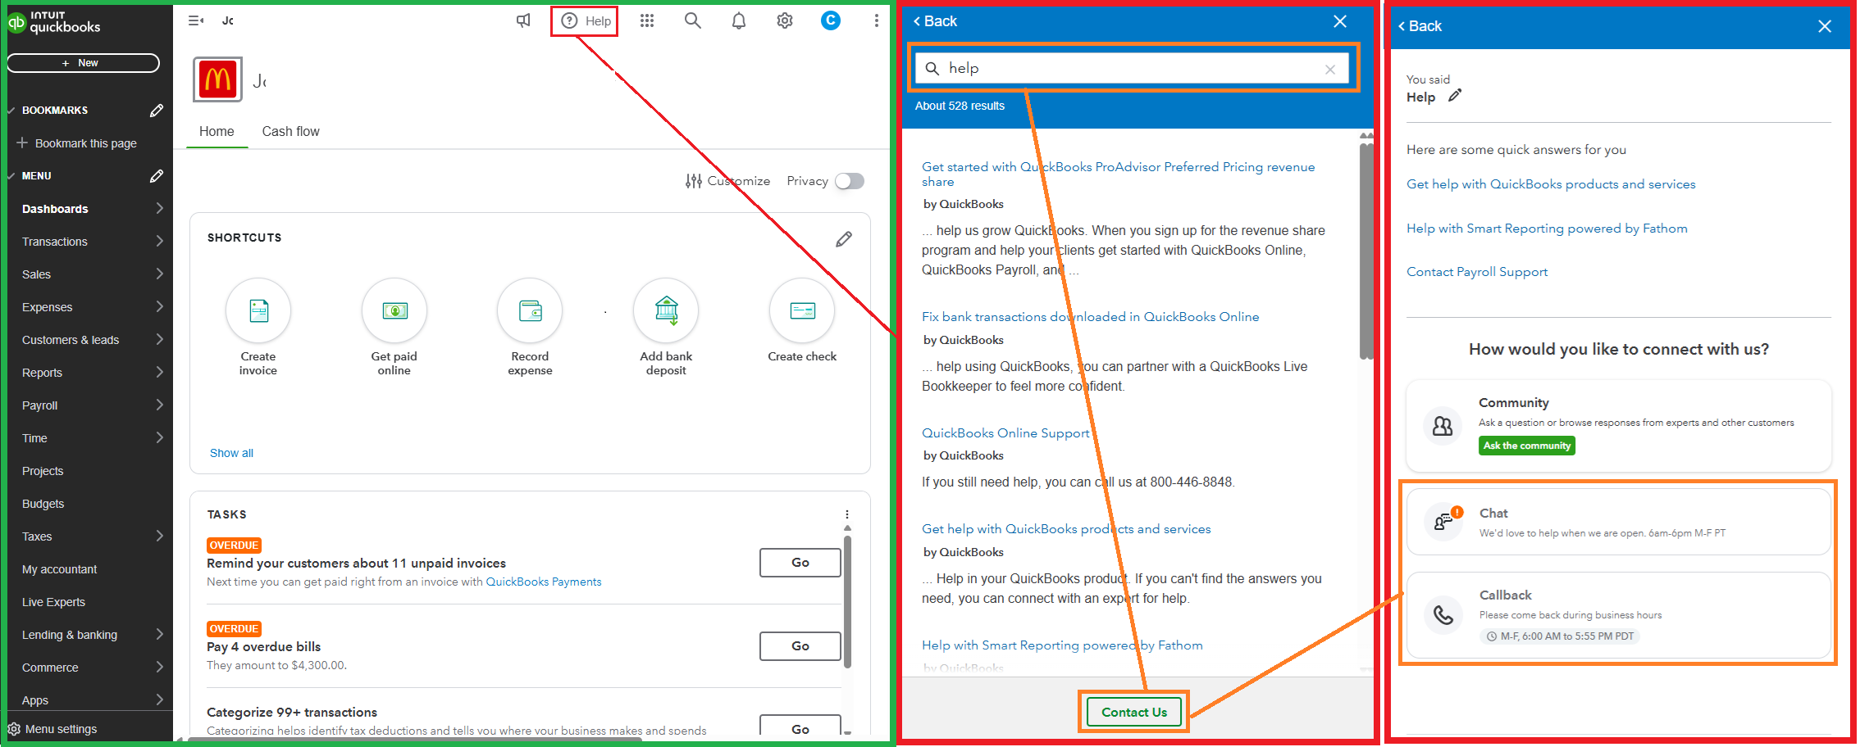Expand the Transactions menu chevron
Viewport: 1860px width, 747px height.
(x=159, y=241)
